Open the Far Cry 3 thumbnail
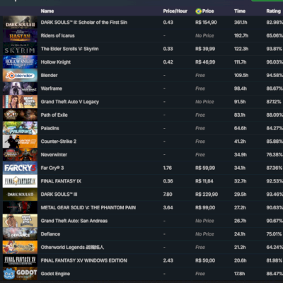The height and width of the screenshot is (283, 283). [x=20, y=168]
